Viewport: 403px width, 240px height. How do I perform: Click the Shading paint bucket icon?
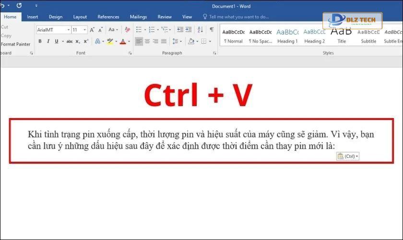(191, 41)
